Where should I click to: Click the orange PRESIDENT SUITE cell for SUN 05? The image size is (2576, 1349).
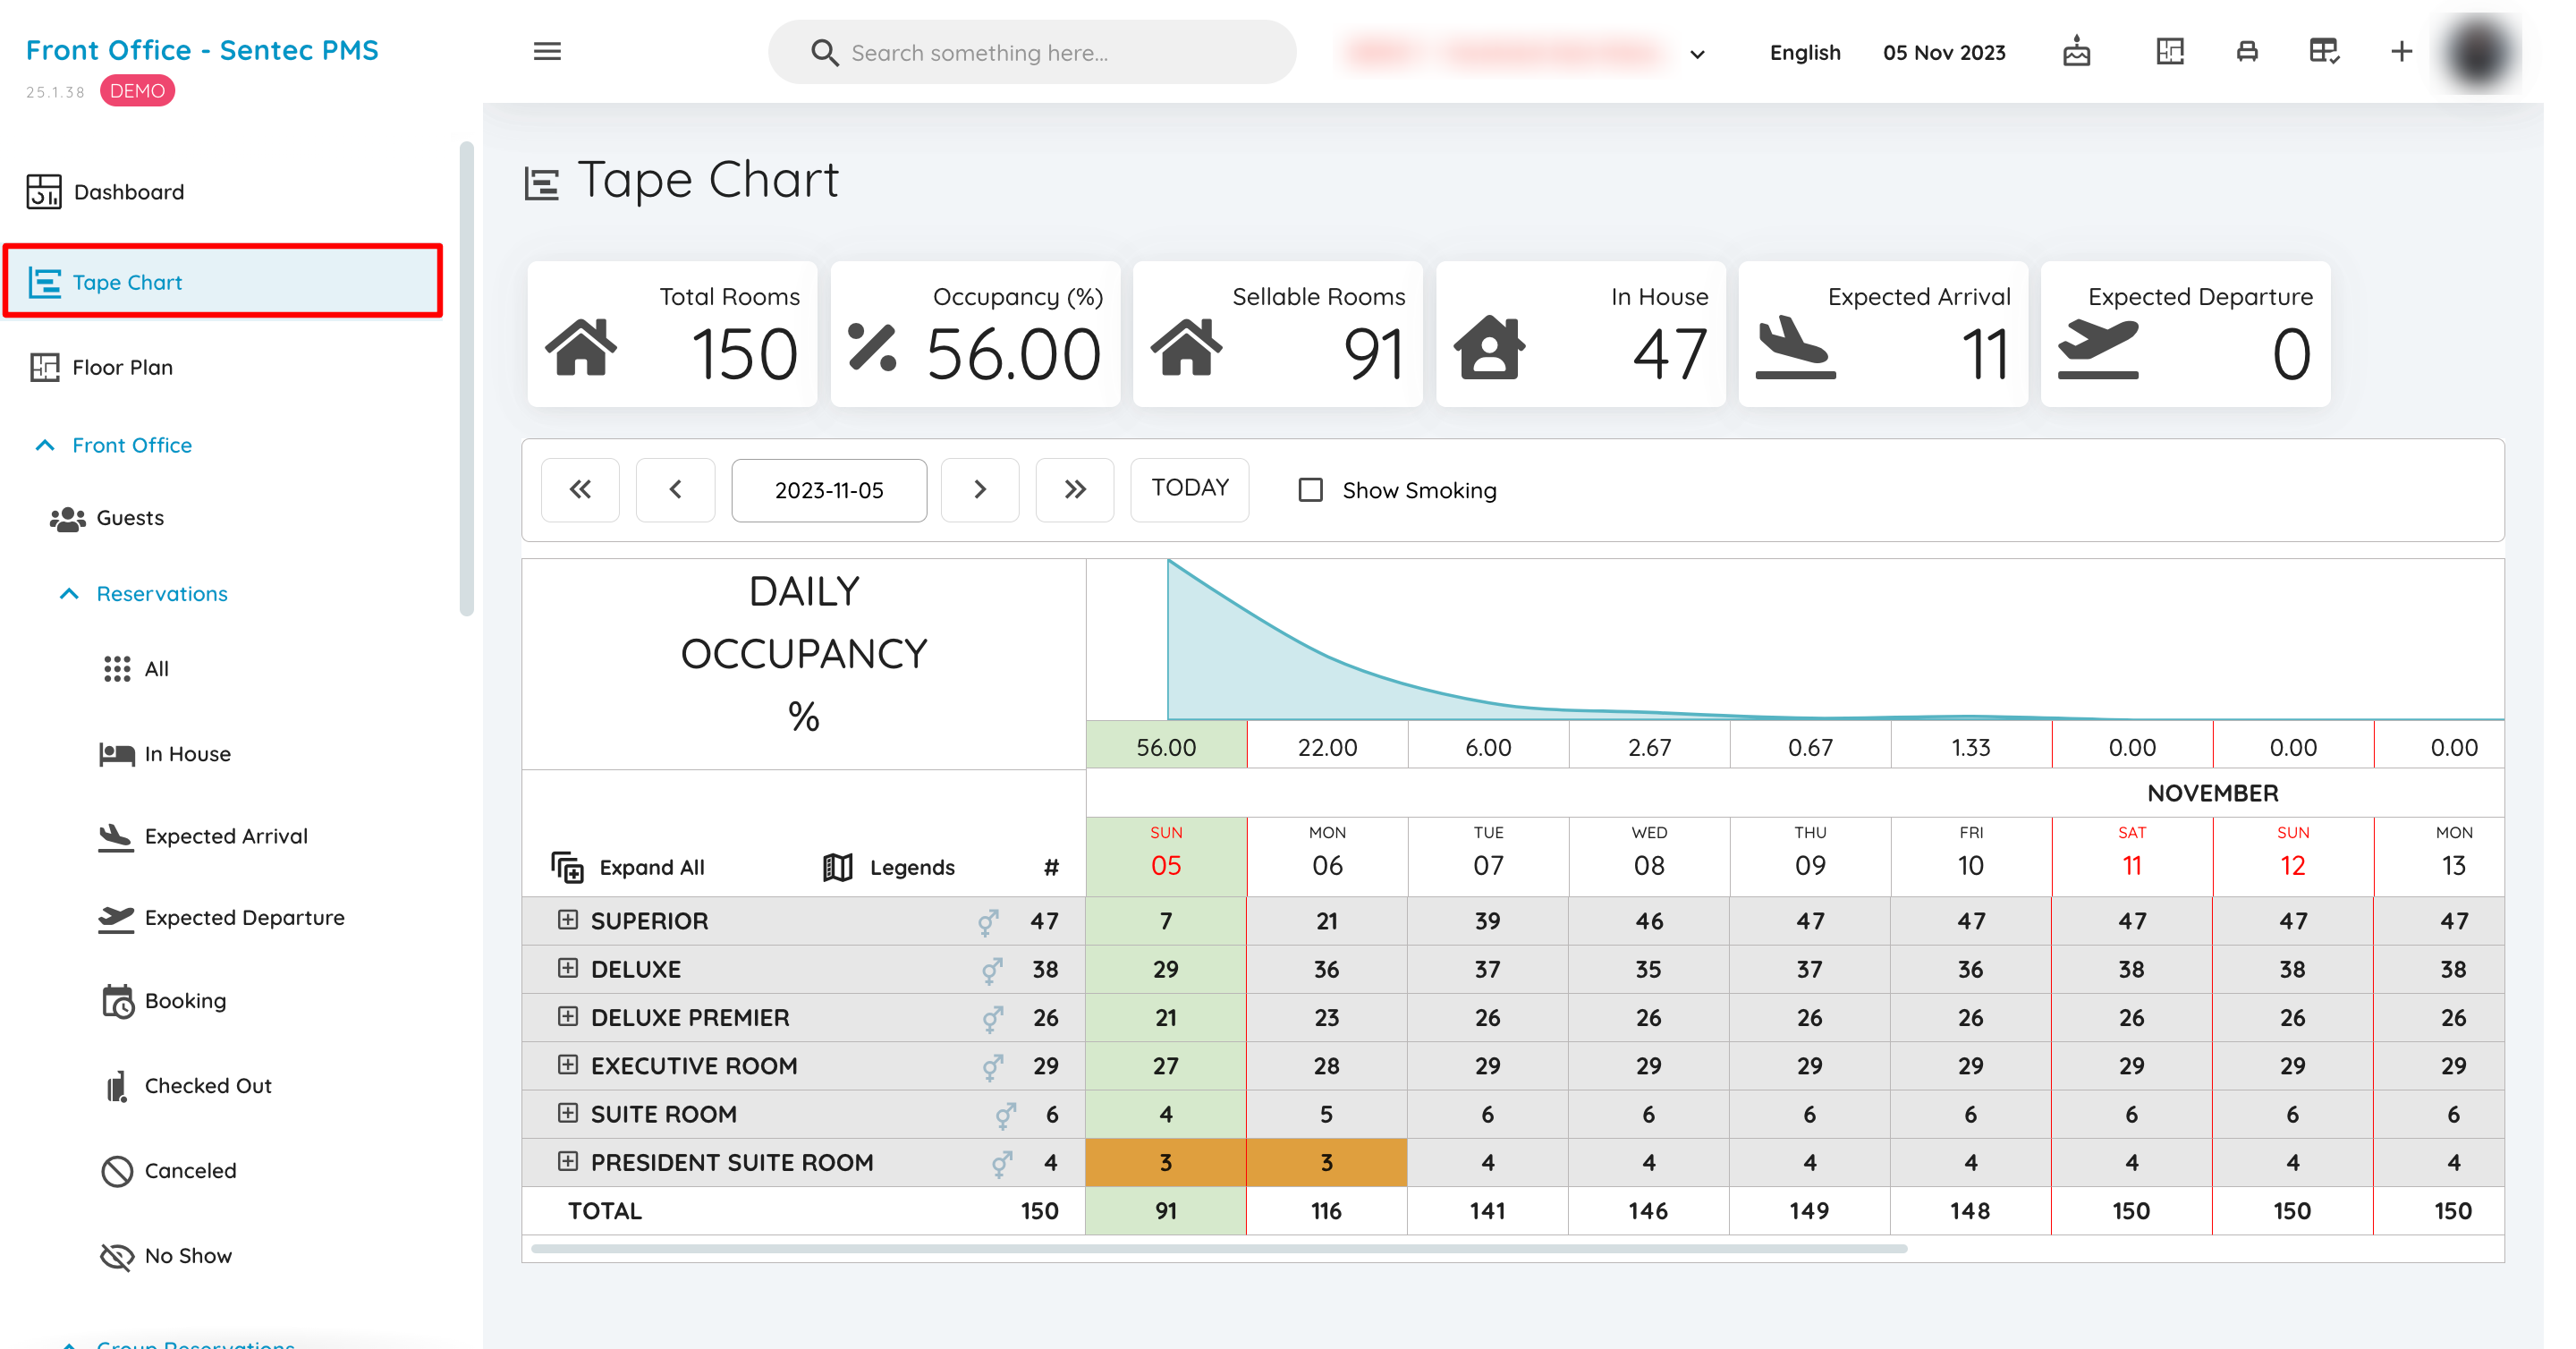pyautogui.click(x=1166, y=1162)
